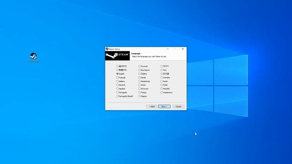Choose Български as the language

pos(140,70)
